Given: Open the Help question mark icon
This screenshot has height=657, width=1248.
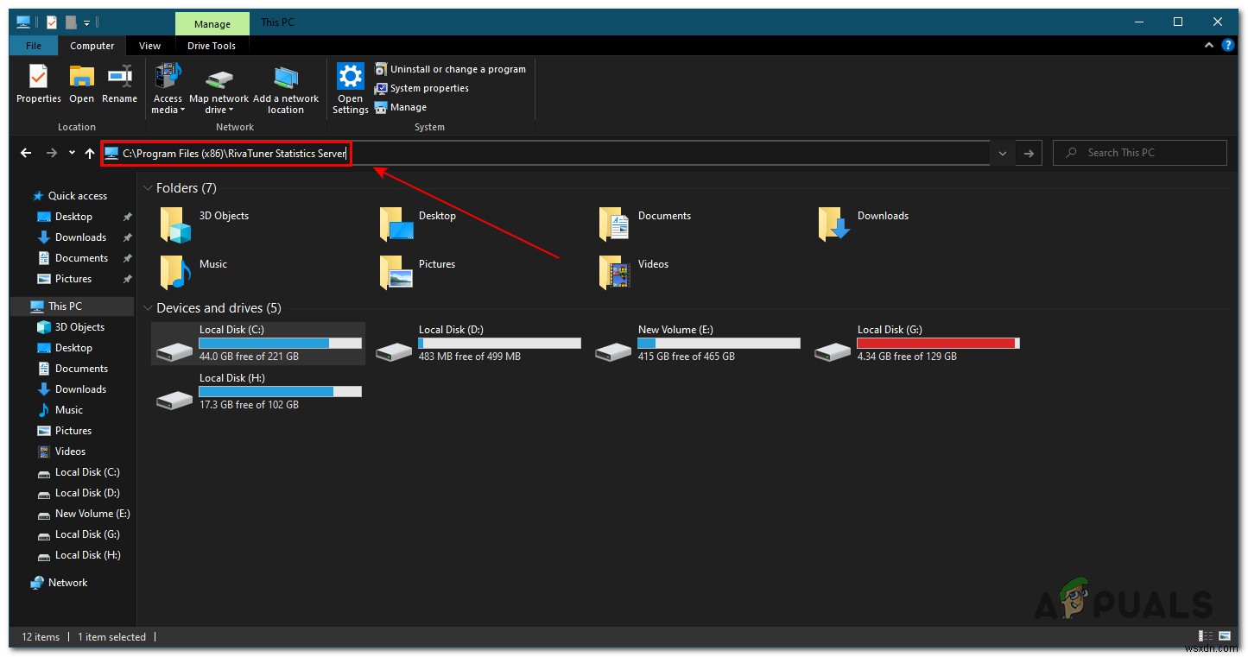Looking at the screenshot, I should pyautogui.click(x=1229, y=45).
